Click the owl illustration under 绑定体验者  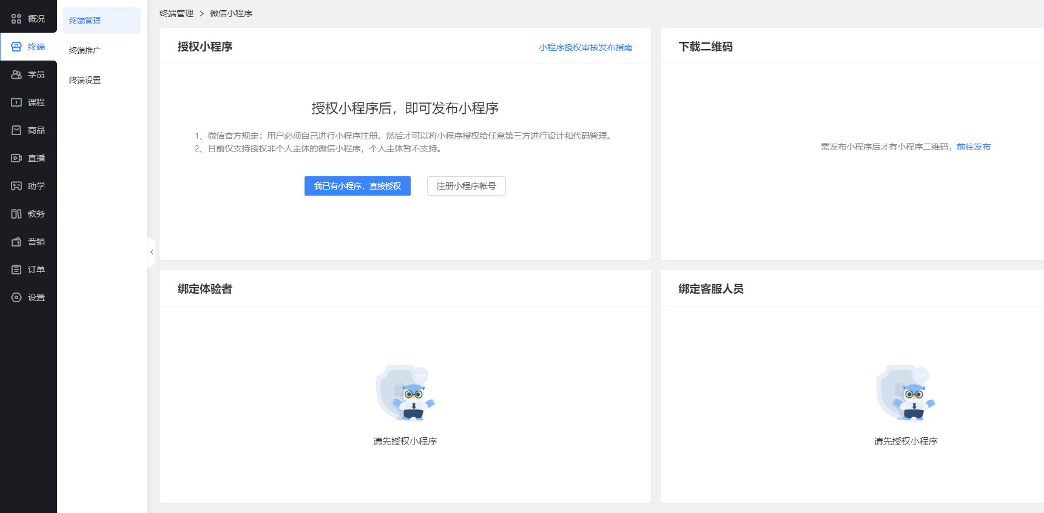click(405, 393)
